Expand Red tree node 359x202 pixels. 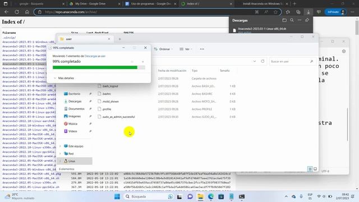point(60,154)
